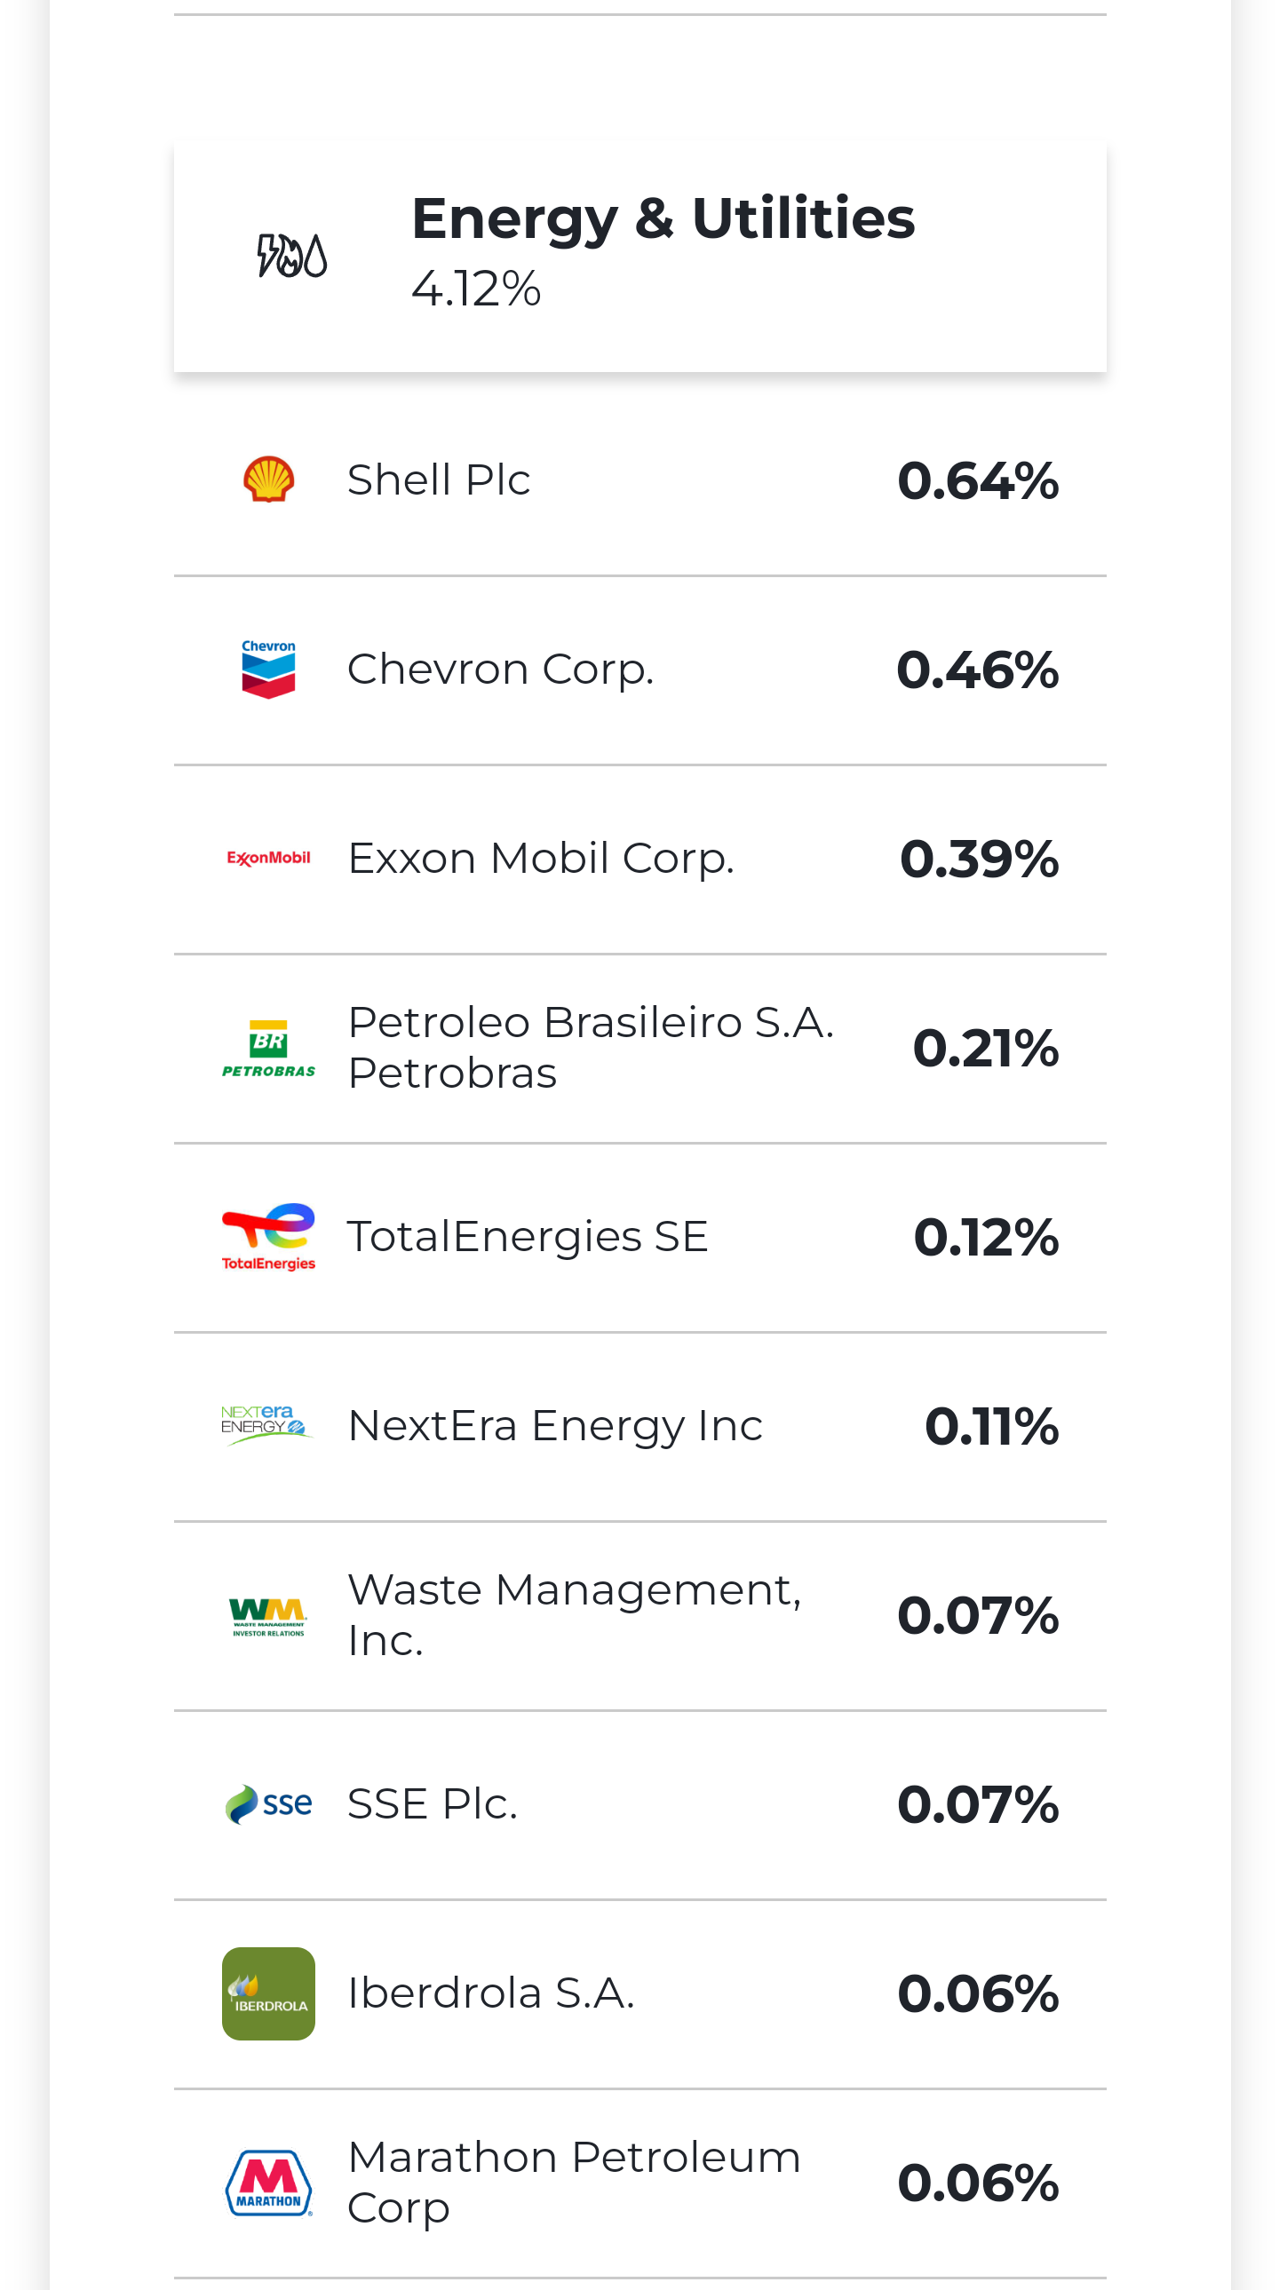
Task: Click the Petrobras logo
Action: click(268, 1048)
